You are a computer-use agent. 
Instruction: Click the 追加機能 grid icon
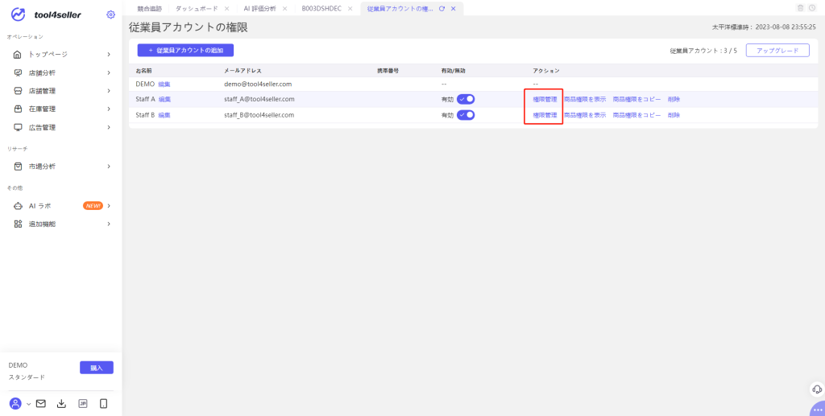[x=18, y=224]
